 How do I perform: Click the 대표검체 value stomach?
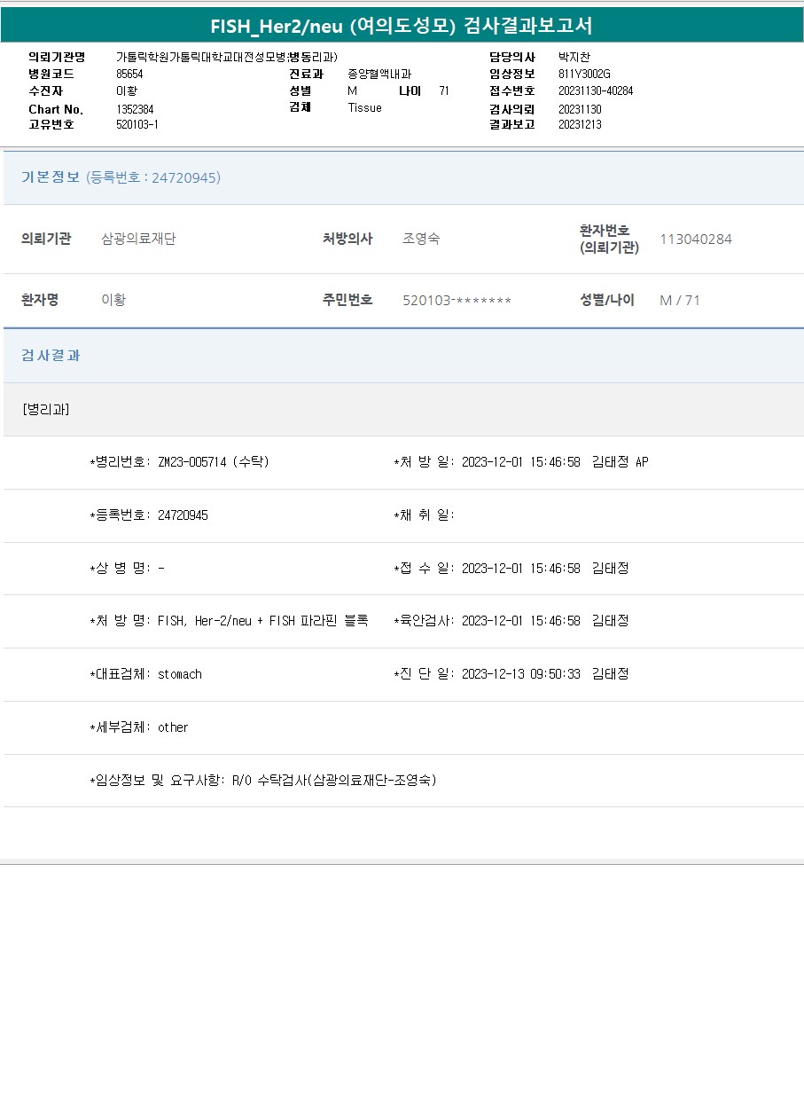[180, 674]
